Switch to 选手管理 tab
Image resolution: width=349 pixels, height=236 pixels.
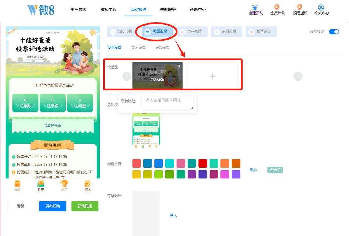[192, 32]
